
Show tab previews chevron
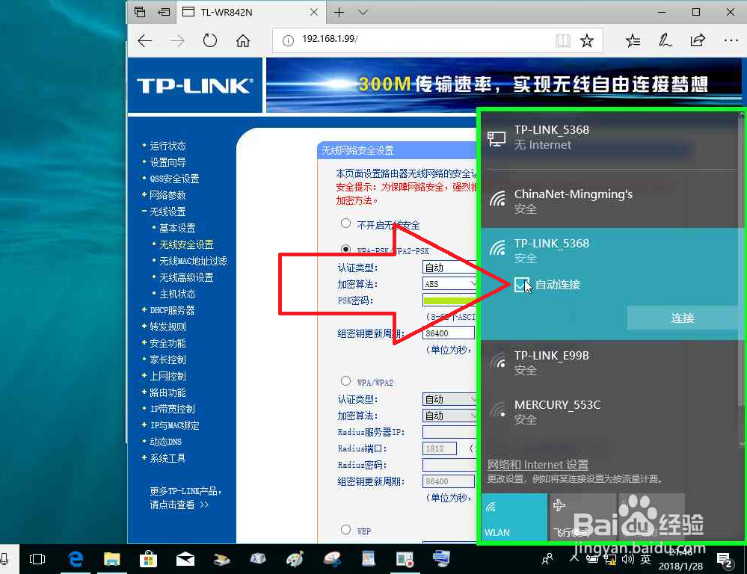point(363,13)
